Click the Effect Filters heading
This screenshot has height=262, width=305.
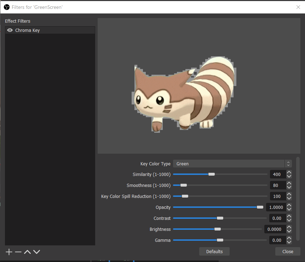coord(17,21)
